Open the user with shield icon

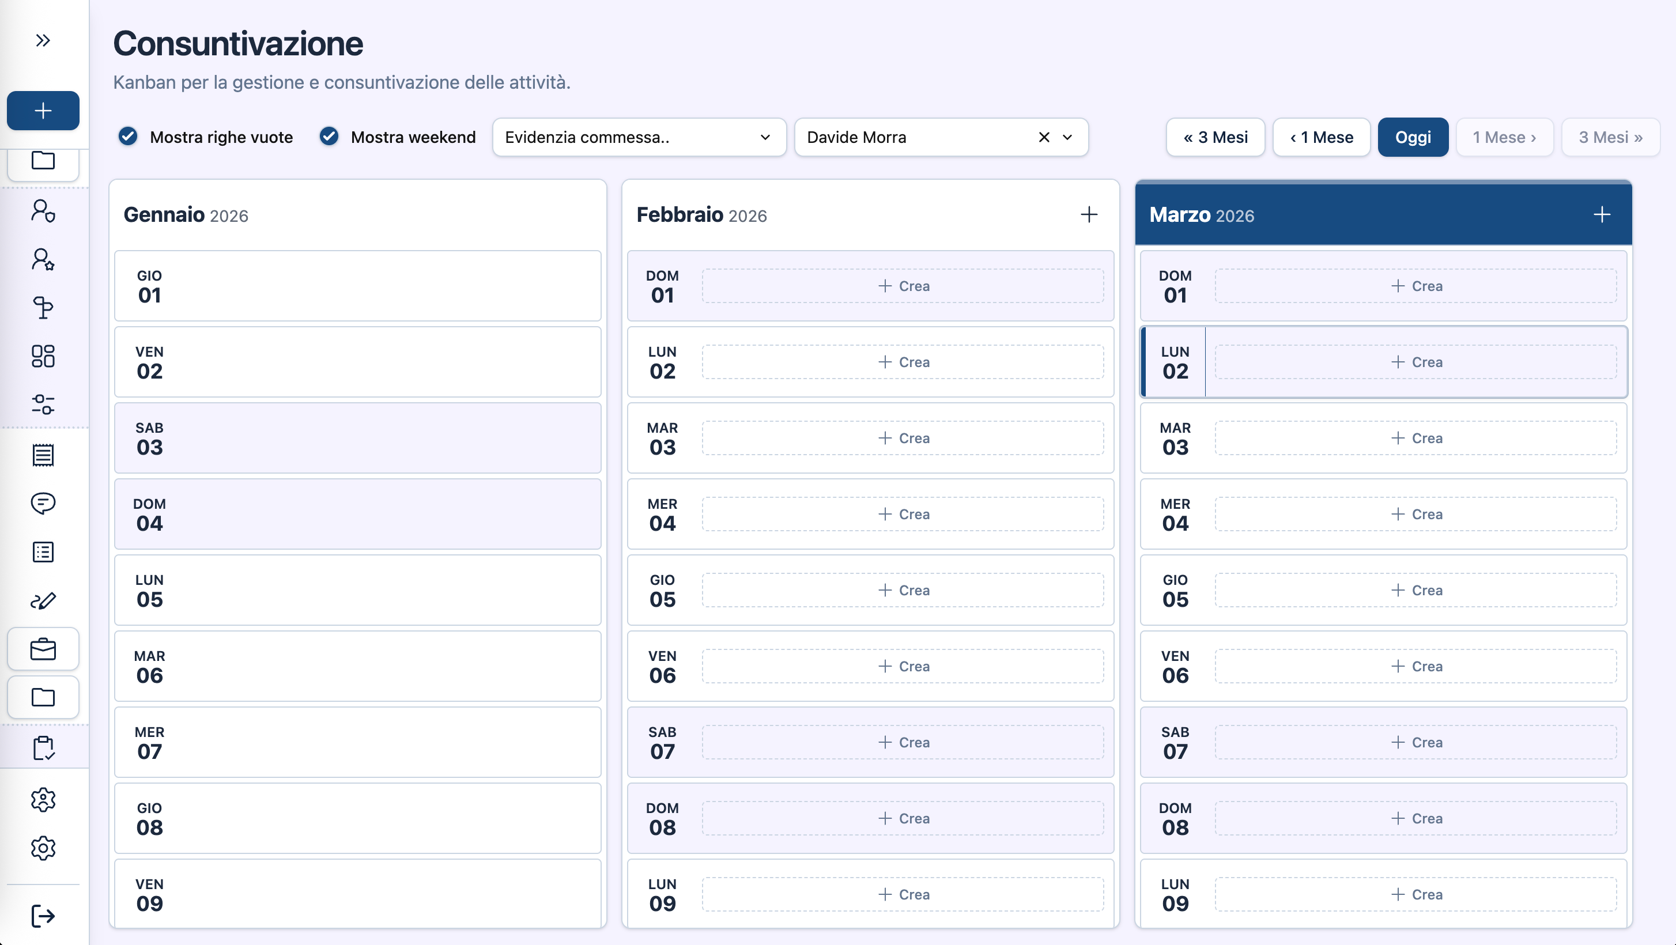43,211
